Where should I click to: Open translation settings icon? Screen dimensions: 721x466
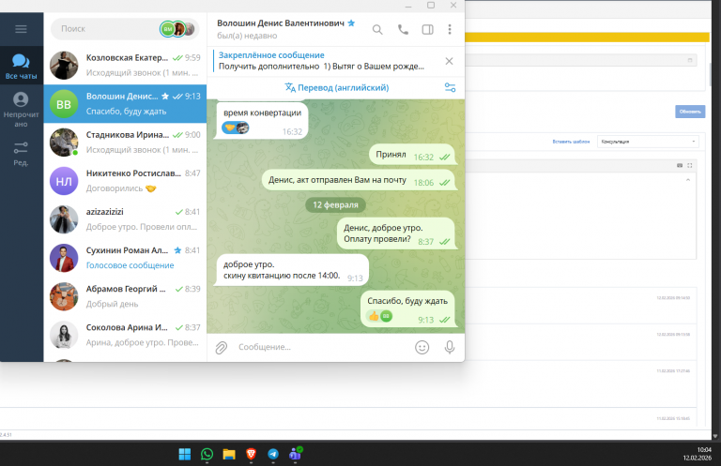[x=451, y=87]
